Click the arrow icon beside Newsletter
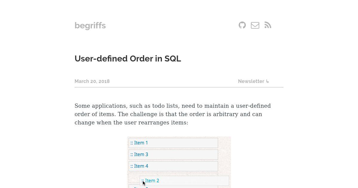Screen dimensions: 358x188 tap(267, 81)
